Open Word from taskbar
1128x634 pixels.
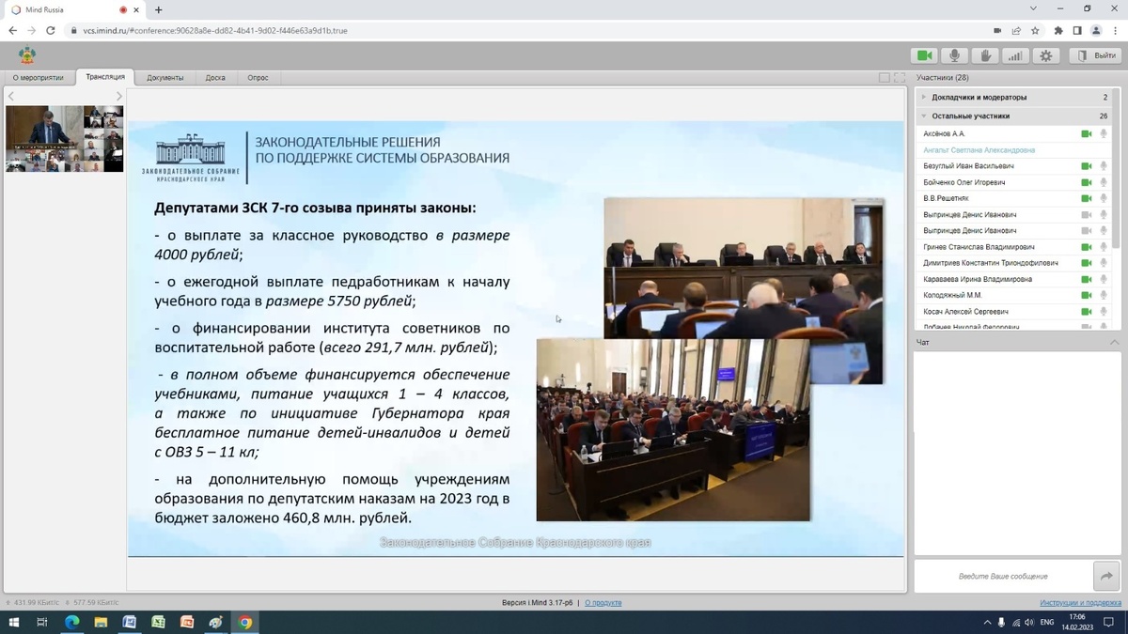tap(130, 622)
